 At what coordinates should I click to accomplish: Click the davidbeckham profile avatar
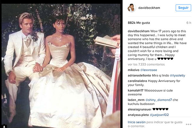point(132,8)
